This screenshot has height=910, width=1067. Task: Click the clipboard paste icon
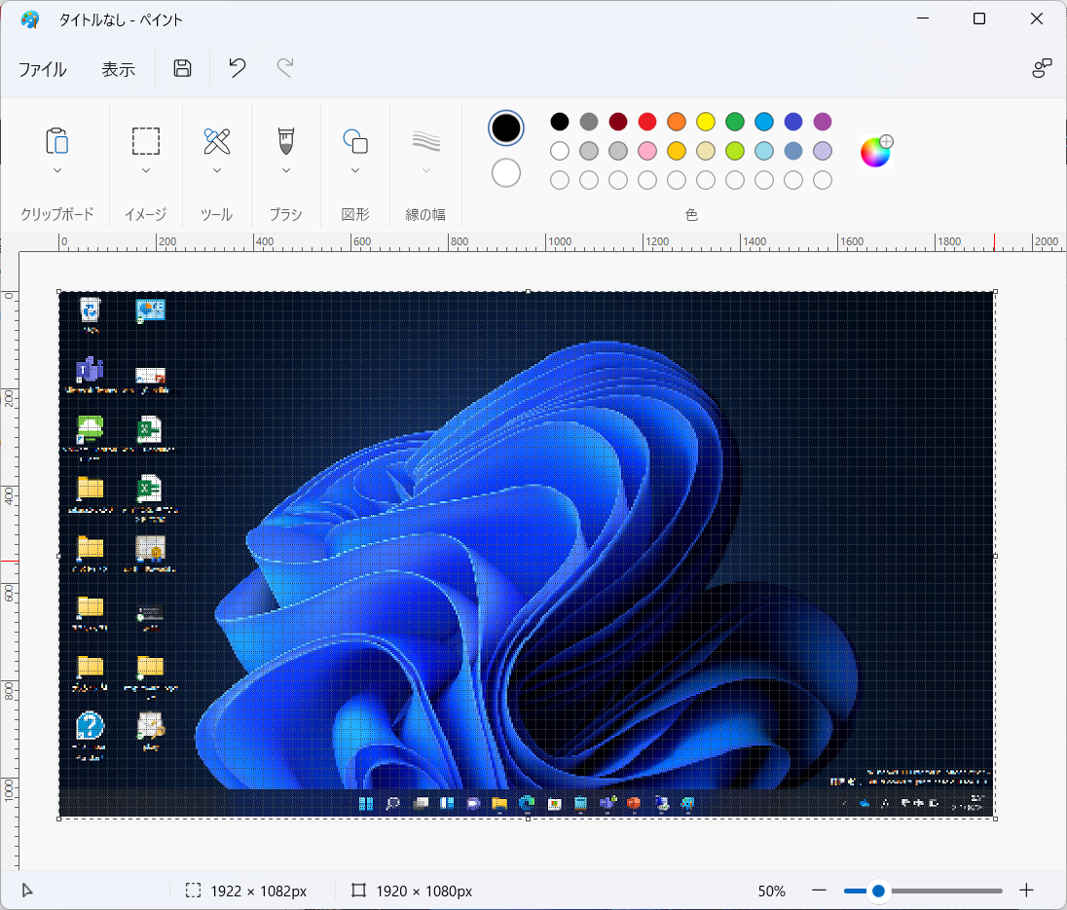click(x=57, y=141)
